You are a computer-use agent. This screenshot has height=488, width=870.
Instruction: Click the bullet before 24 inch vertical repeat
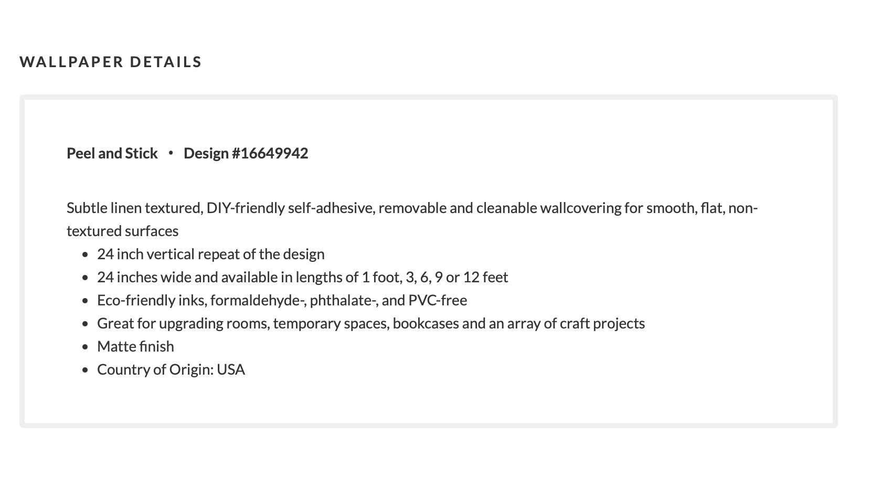point(86,255)
